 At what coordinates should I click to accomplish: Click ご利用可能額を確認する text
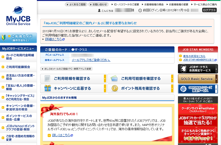point(141,79)
